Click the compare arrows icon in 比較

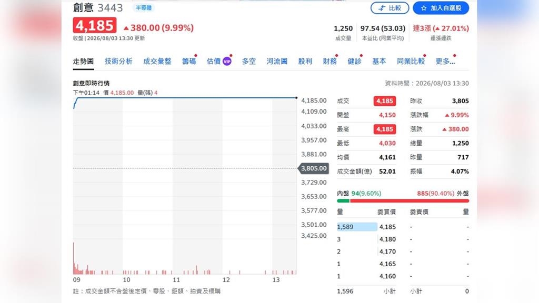(x=382, y=8)
